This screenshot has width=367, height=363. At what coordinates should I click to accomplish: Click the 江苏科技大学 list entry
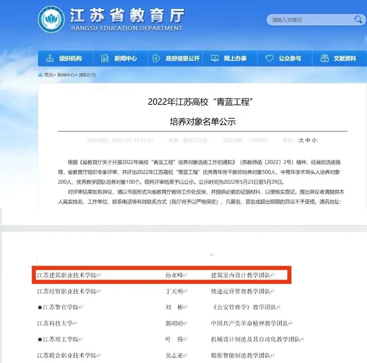click(55, 323)
